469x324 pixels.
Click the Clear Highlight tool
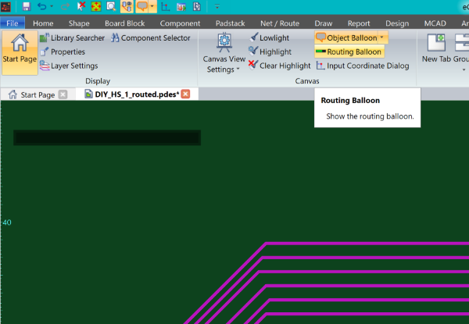pos(278,66)
